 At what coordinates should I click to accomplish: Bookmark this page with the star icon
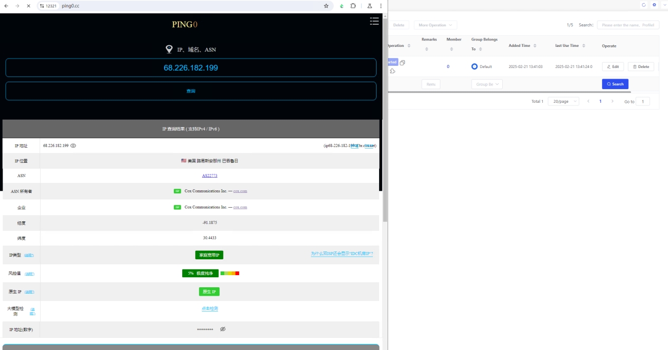coord(326,6)
